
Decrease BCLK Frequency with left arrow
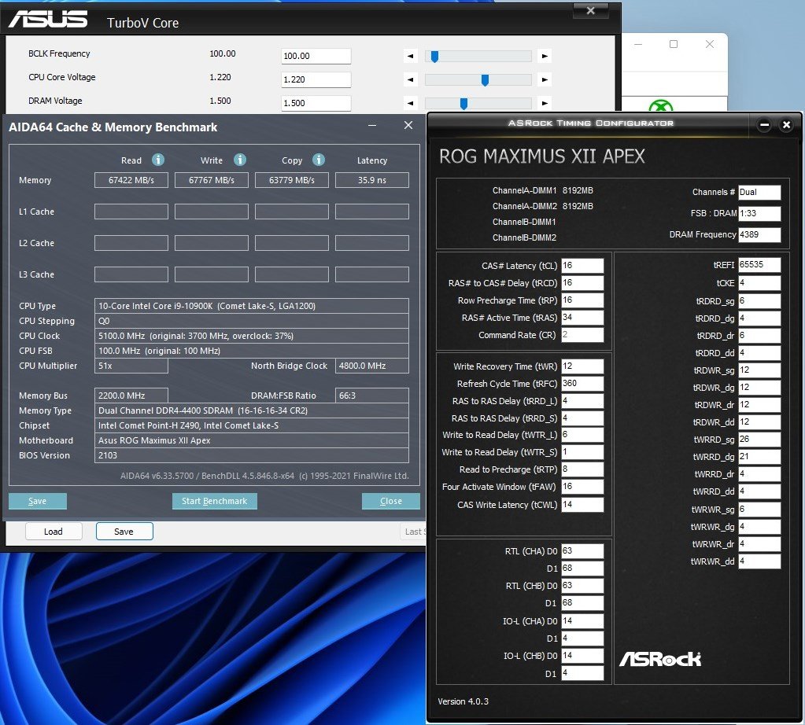(410, 56)
